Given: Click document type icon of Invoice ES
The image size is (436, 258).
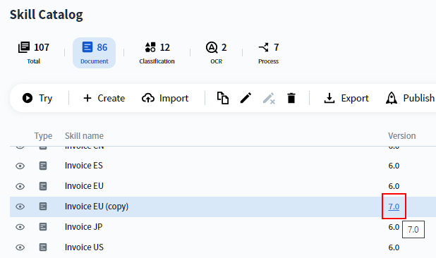Looking at the screenshot, I should pyautogui.click(x=43, y=166).
